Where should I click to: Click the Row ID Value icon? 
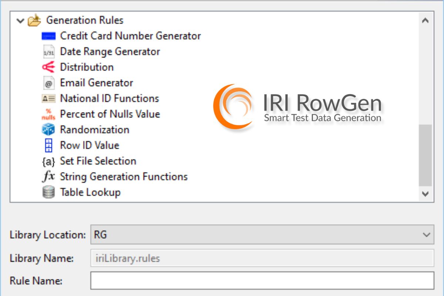pyautogui.click(x=48, y=145)
